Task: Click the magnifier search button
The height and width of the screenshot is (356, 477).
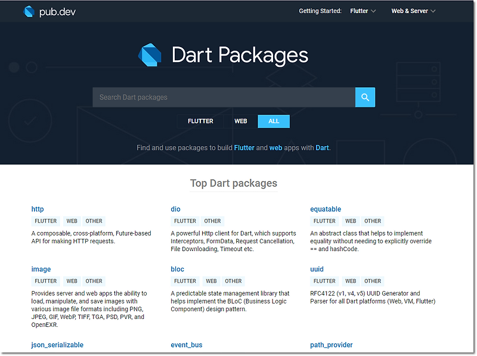Action: 365,97
